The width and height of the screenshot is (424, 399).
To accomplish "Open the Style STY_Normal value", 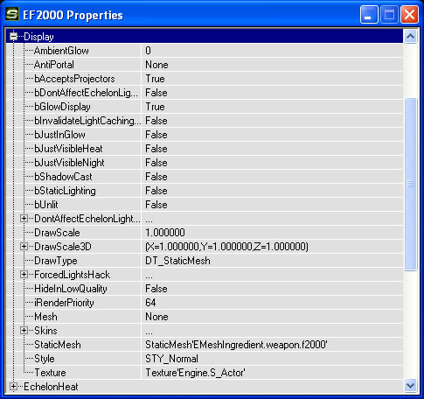I will tap(272, 359).
